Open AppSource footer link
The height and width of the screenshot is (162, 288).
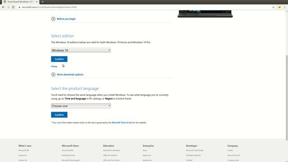click(147, 155)
